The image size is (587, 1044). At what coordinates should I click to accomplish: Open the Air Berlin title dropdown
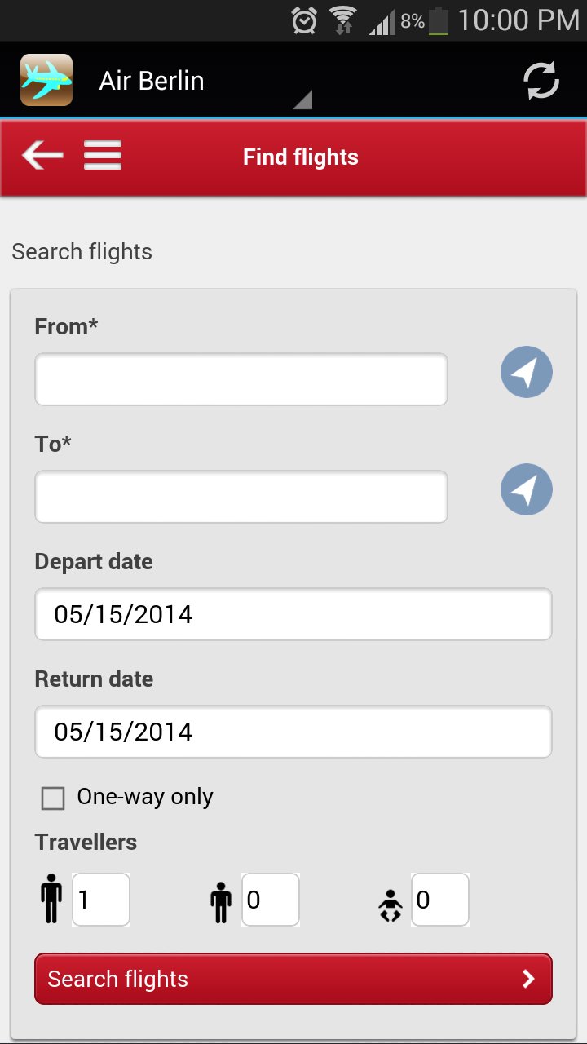point(204,82)
